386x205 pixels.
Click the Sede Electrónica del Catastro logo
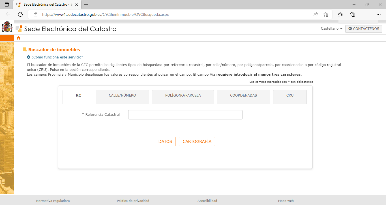pos(66,29)
